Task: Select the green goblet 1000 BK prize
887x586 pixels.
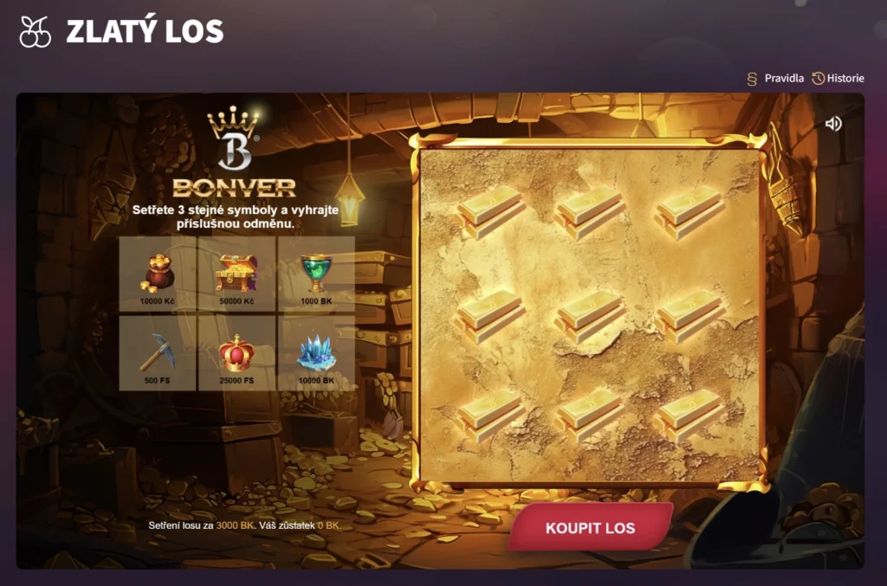Action: click(316, 274)
